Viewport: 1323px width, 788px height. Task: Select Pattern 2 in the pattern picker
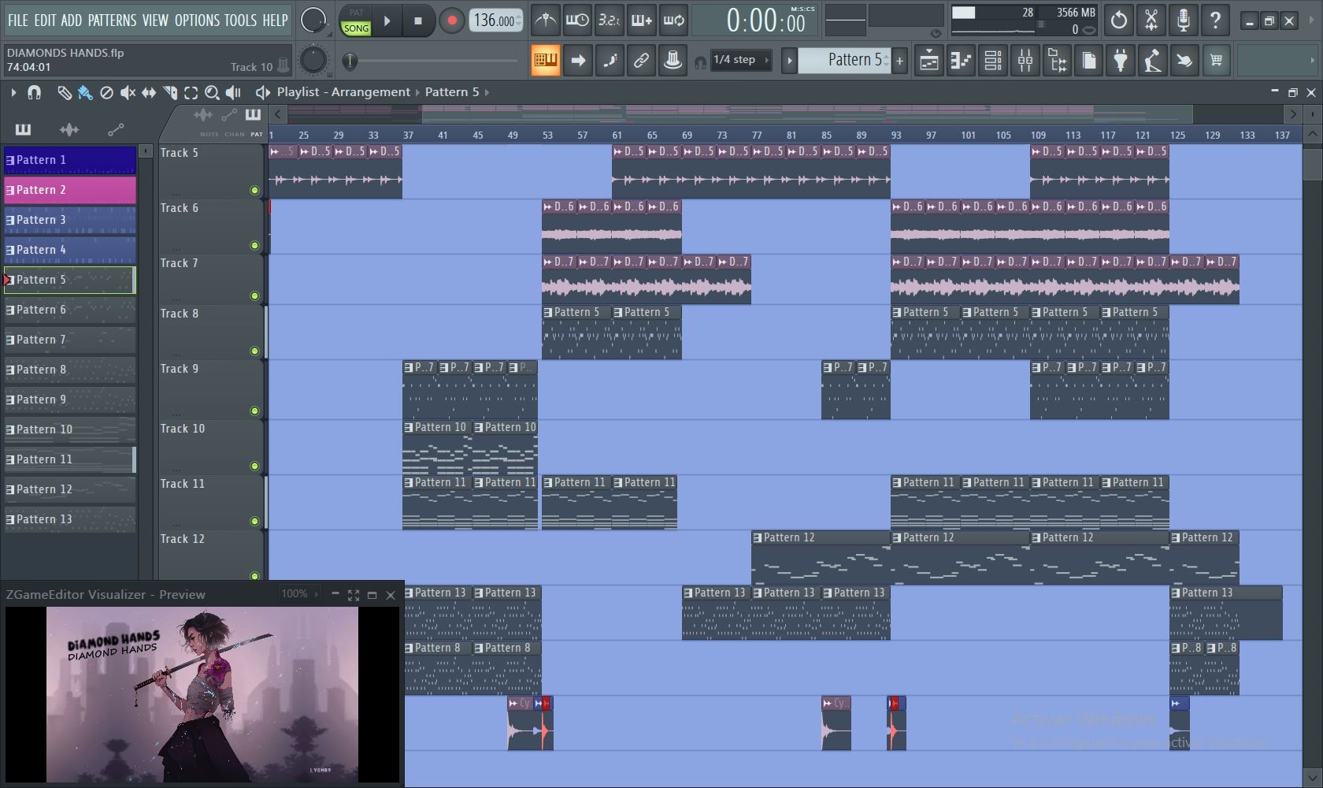70,190
